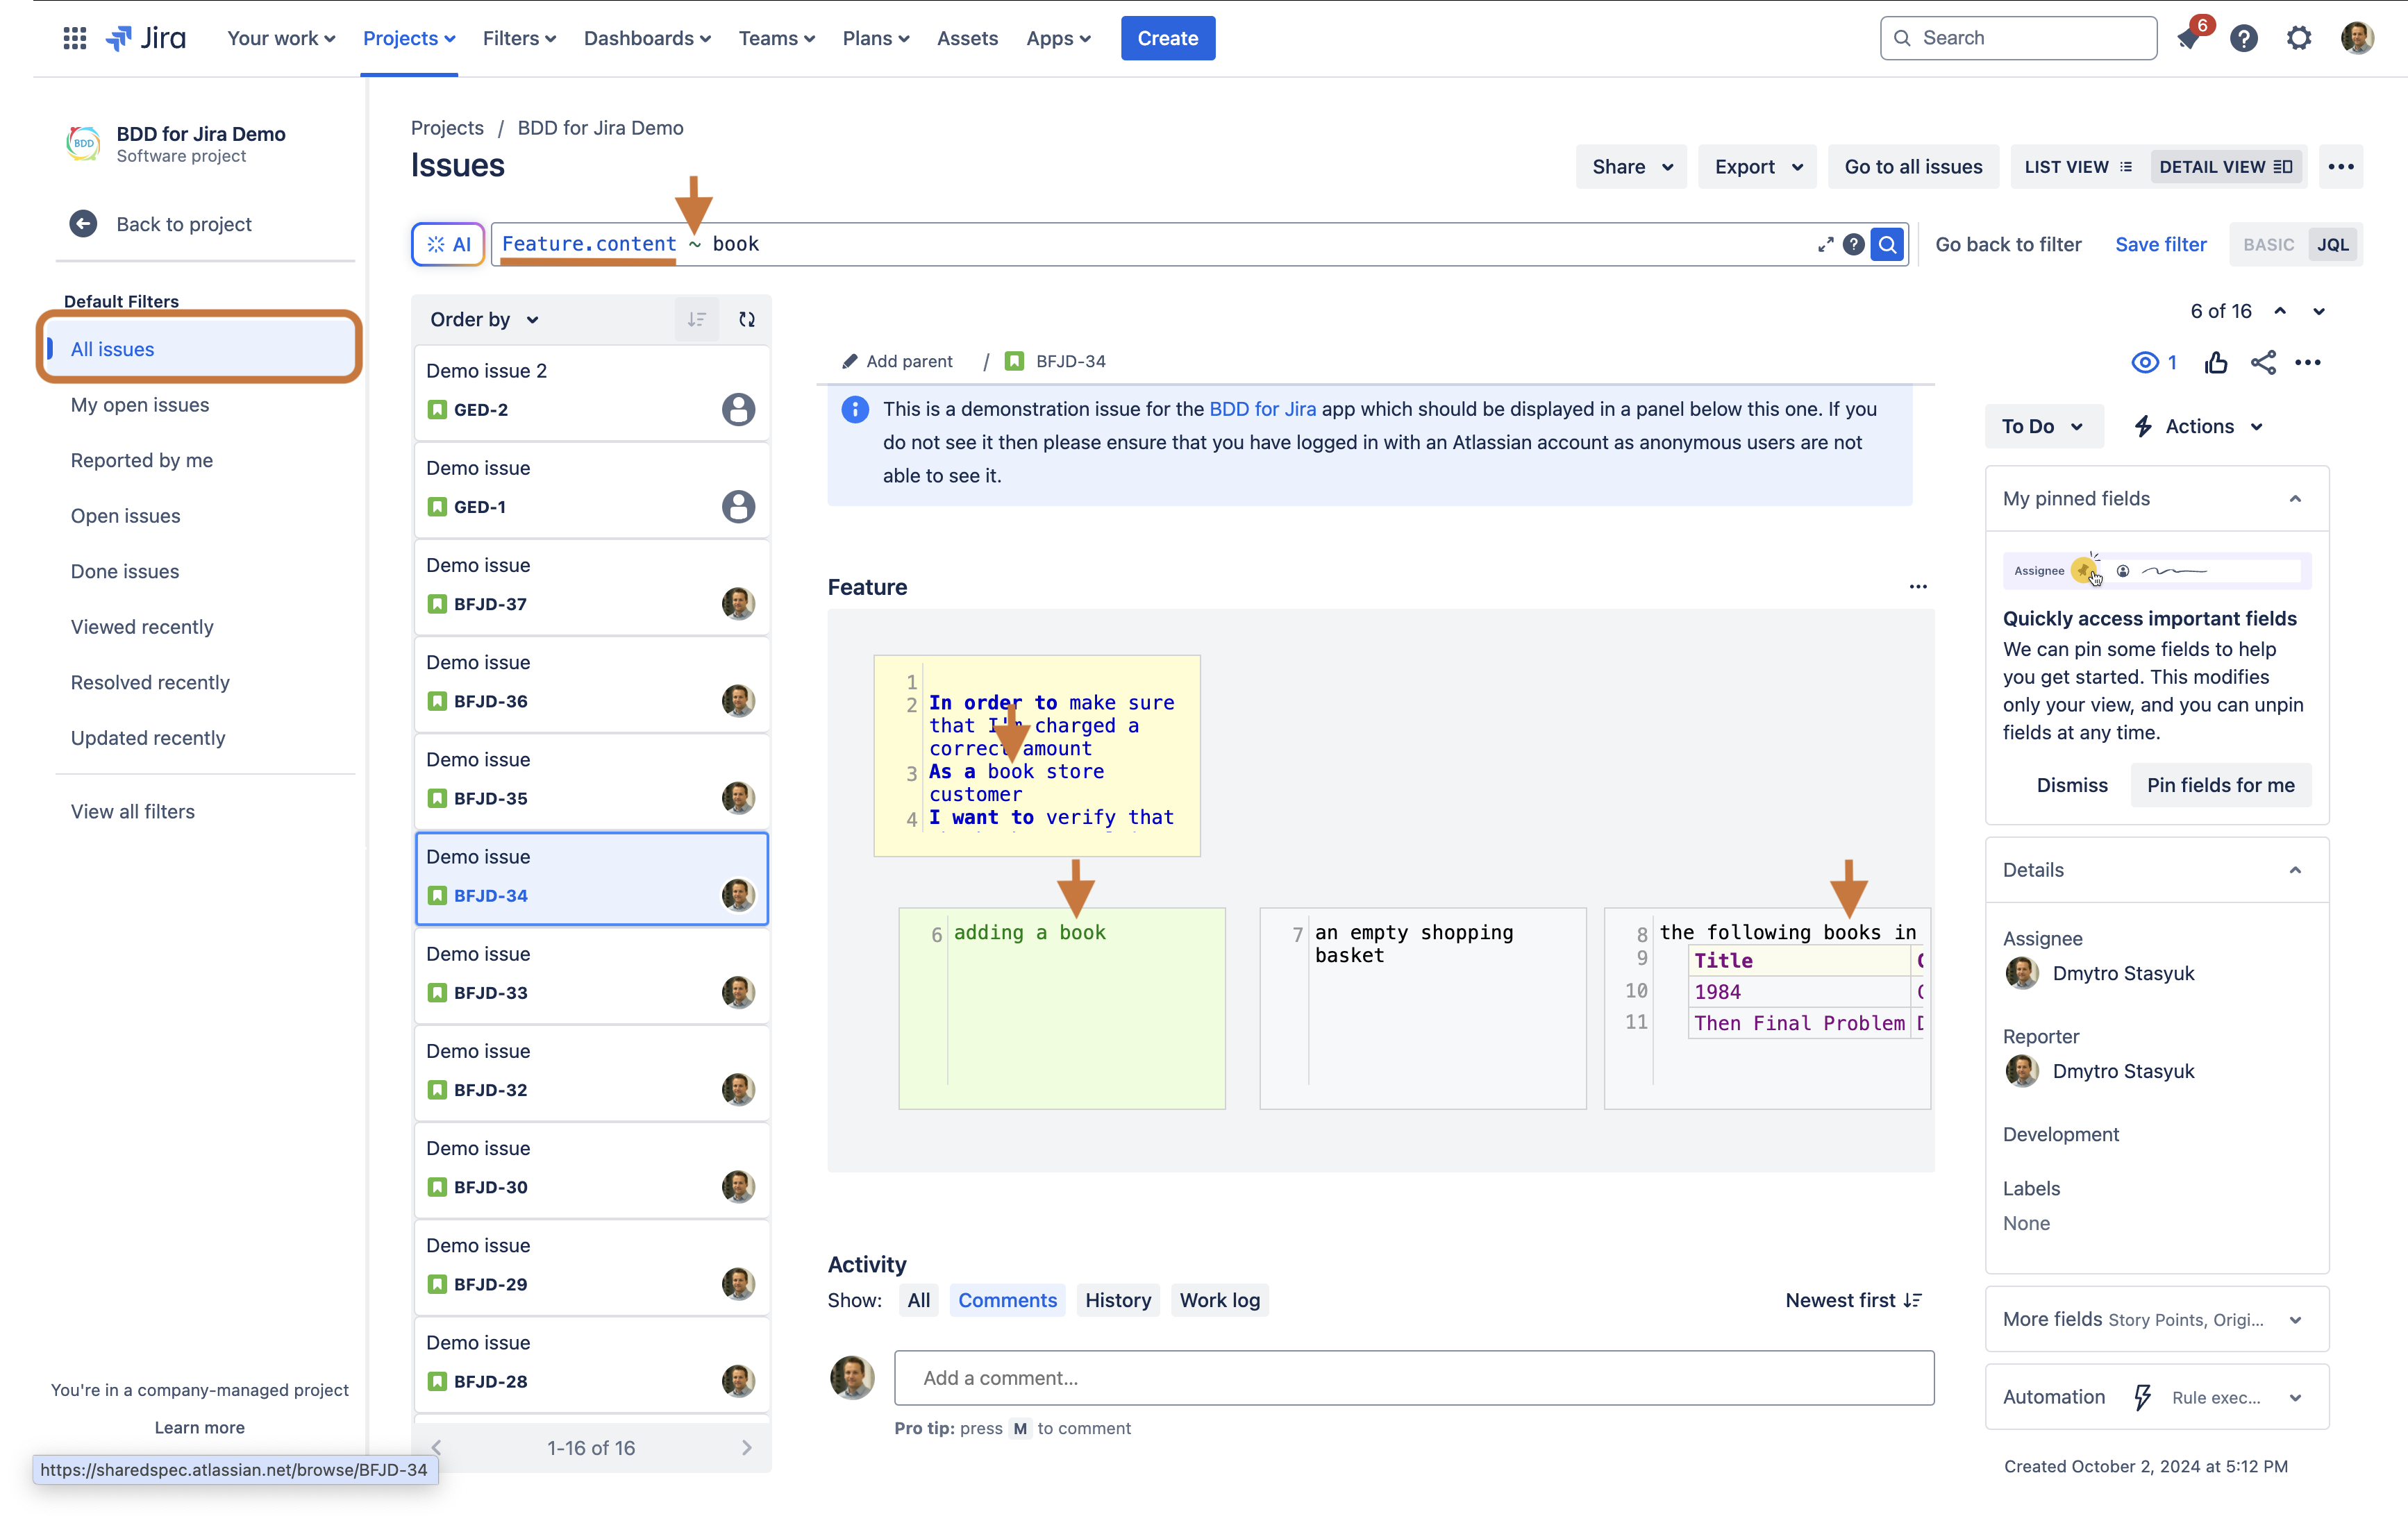Viewport: 2408px width, 1523px height.
Task: Click the Add a comment field
Action: 1414,1377
